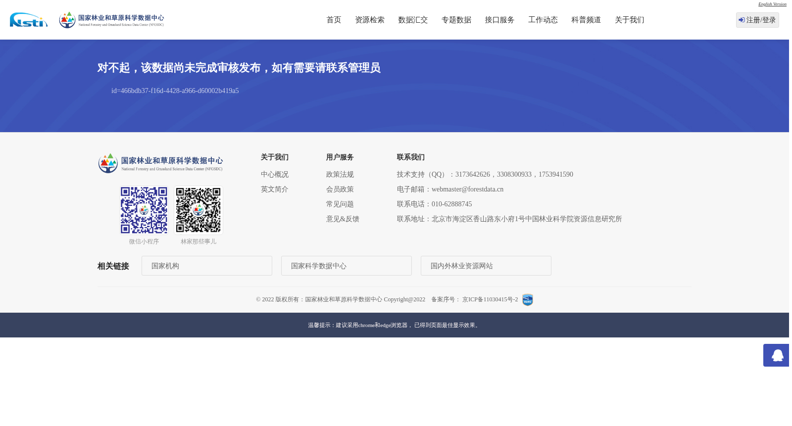
Task: Open the 工作动态 menu
Action: 543,20
